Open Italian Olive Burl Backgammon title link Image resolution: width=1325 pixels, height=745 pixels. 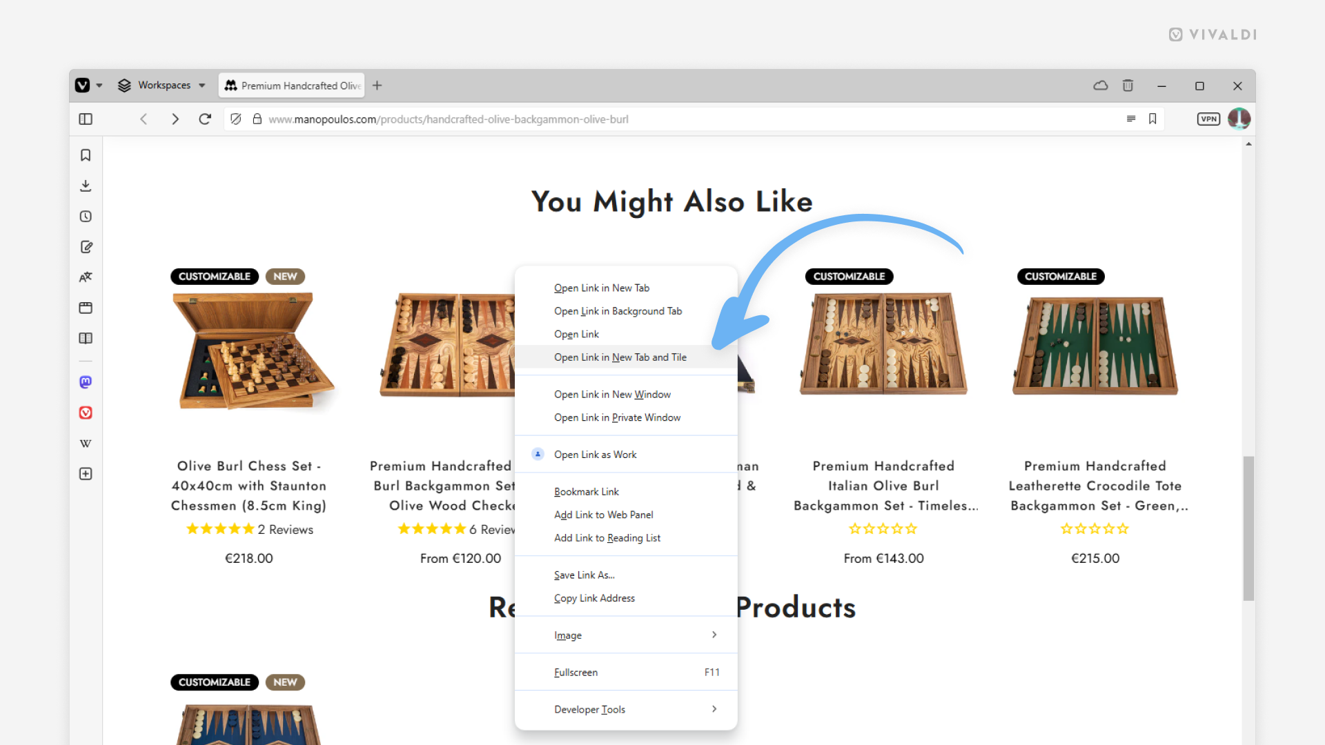(885, 486)
